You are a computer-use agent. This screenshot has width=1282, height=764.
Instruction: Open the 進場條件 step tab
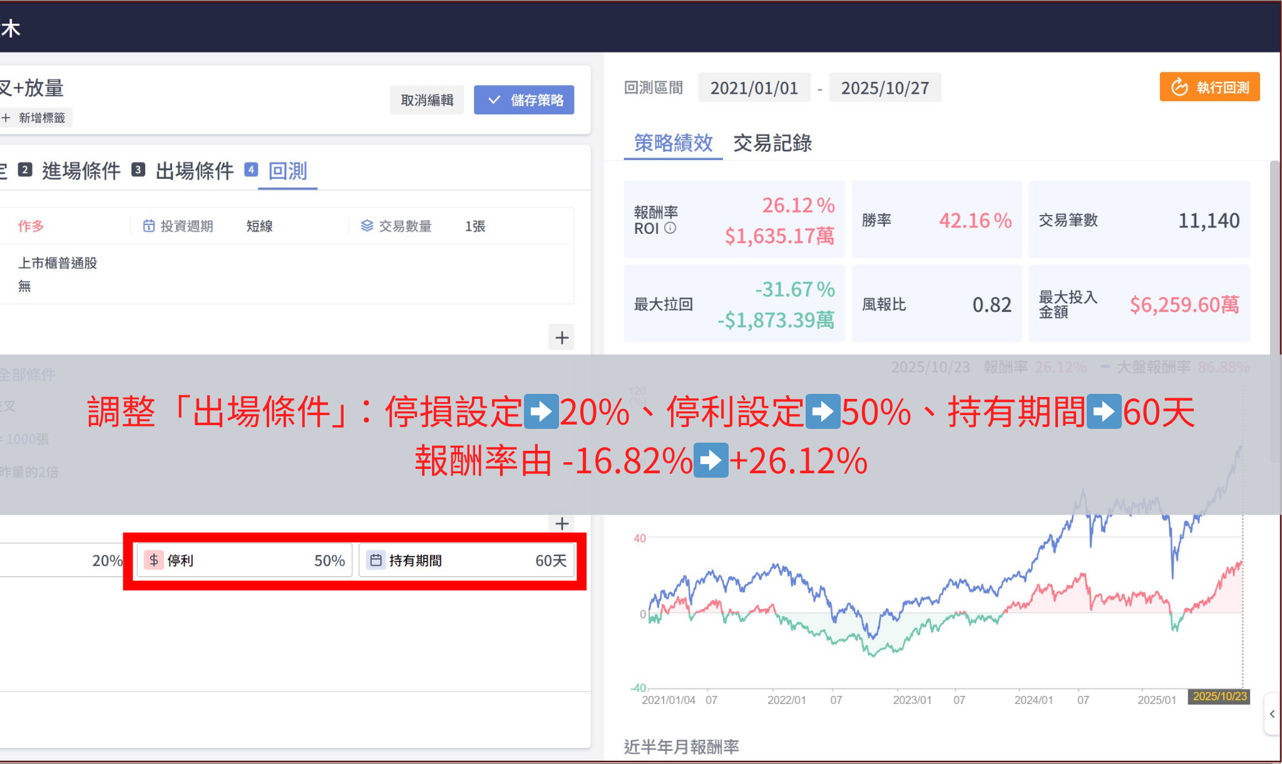coord(81,171)
